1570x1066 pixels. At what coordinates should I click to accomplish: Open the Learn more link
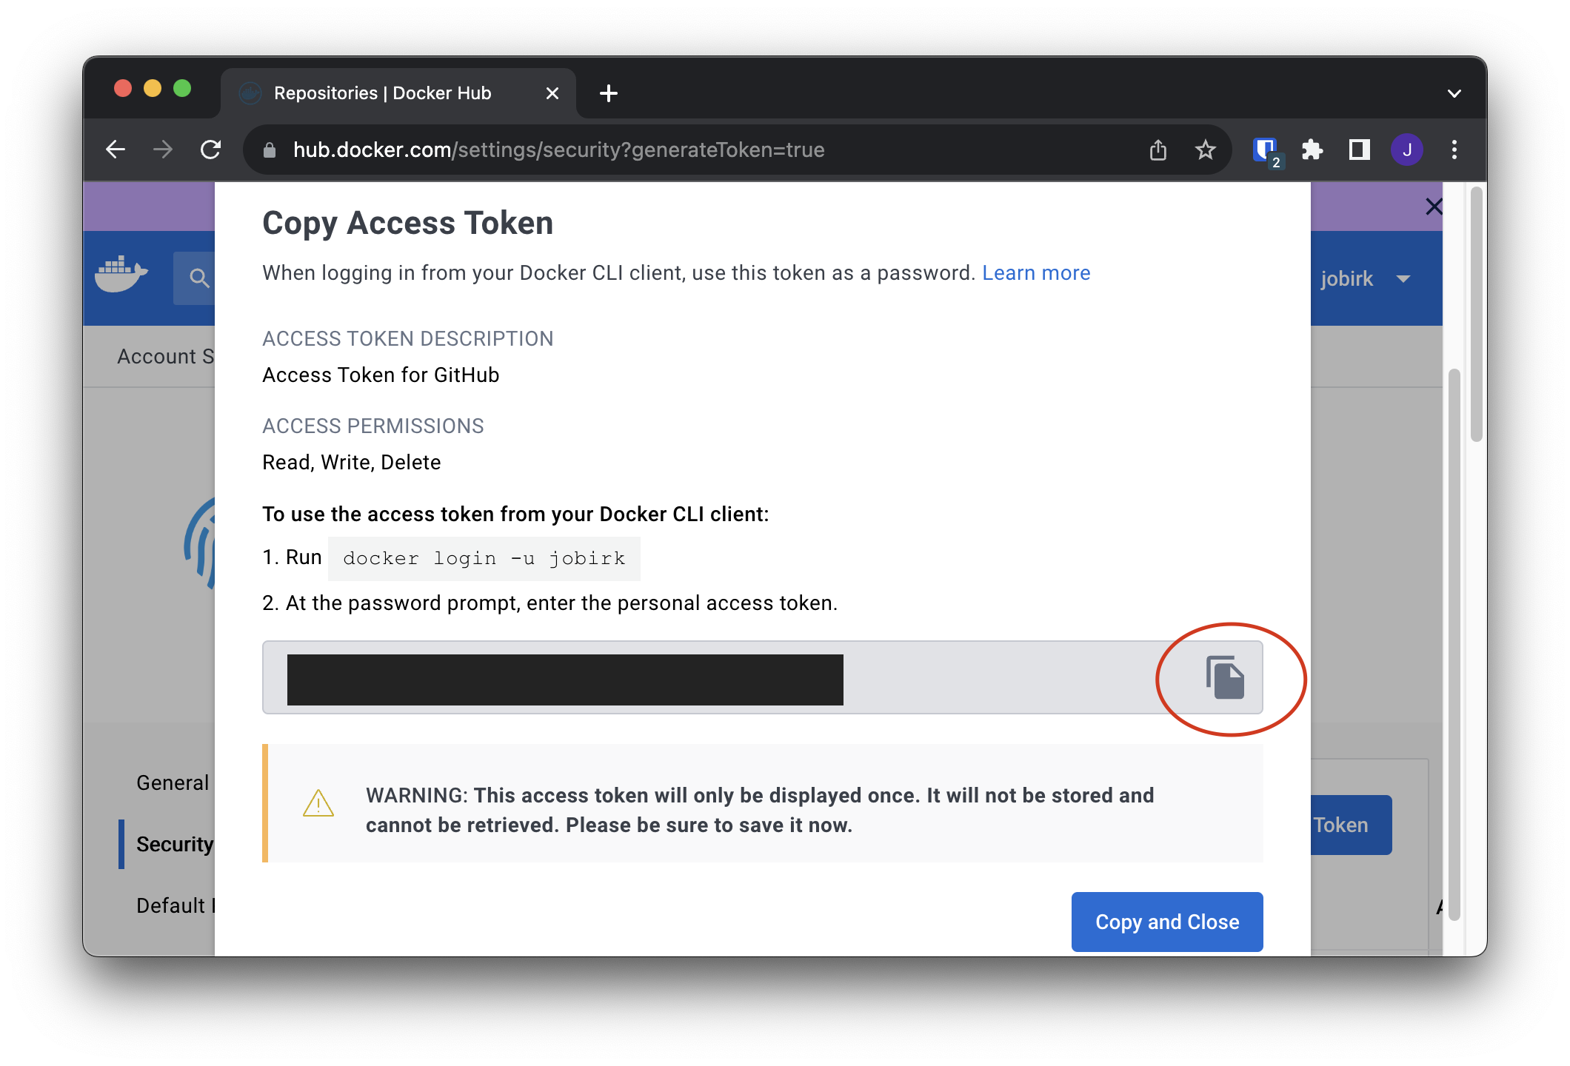(1035, 273)
